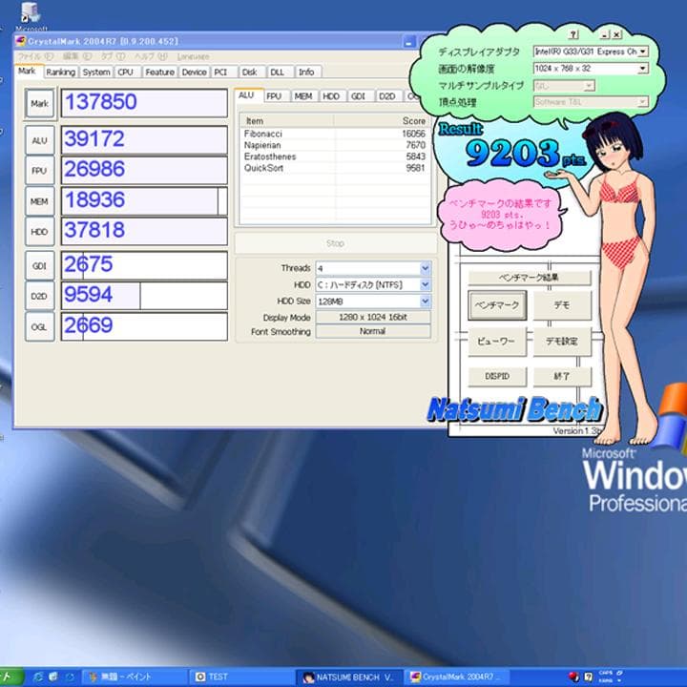This screenshot has width=687, height=687.
Task: Click the ベンチマーク結果 button
Action: (530, 278)
